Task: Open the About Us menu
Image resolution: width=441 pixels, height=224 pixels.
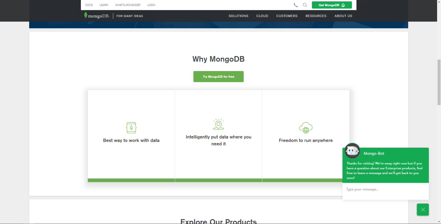Action: click(x=343, y=16)
